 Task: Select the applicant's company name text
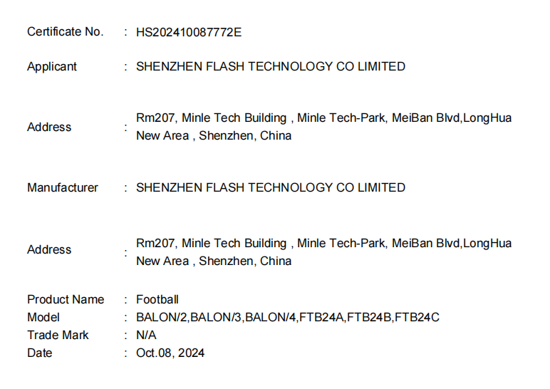pyautogui.click(x=271, y=66)
